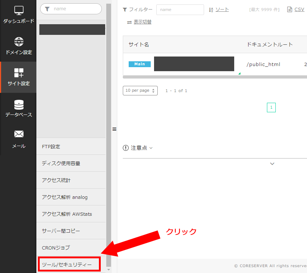Expand the 注意点 notes section
Screen dimensions: 307x273
[x=139, y=148]
